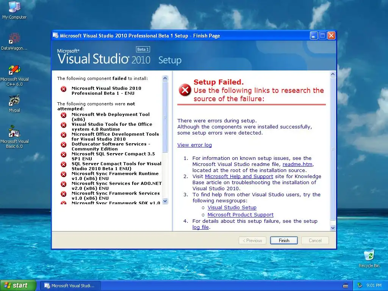Click the tray icon next to the clock
The height and width of the screenshot is (291, 388).
point(360,286)
